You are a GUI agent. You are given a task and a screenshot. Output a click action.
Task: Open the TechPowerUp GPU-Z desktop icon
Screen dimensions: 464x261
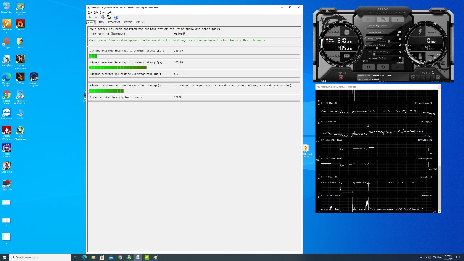coord(20,8)
